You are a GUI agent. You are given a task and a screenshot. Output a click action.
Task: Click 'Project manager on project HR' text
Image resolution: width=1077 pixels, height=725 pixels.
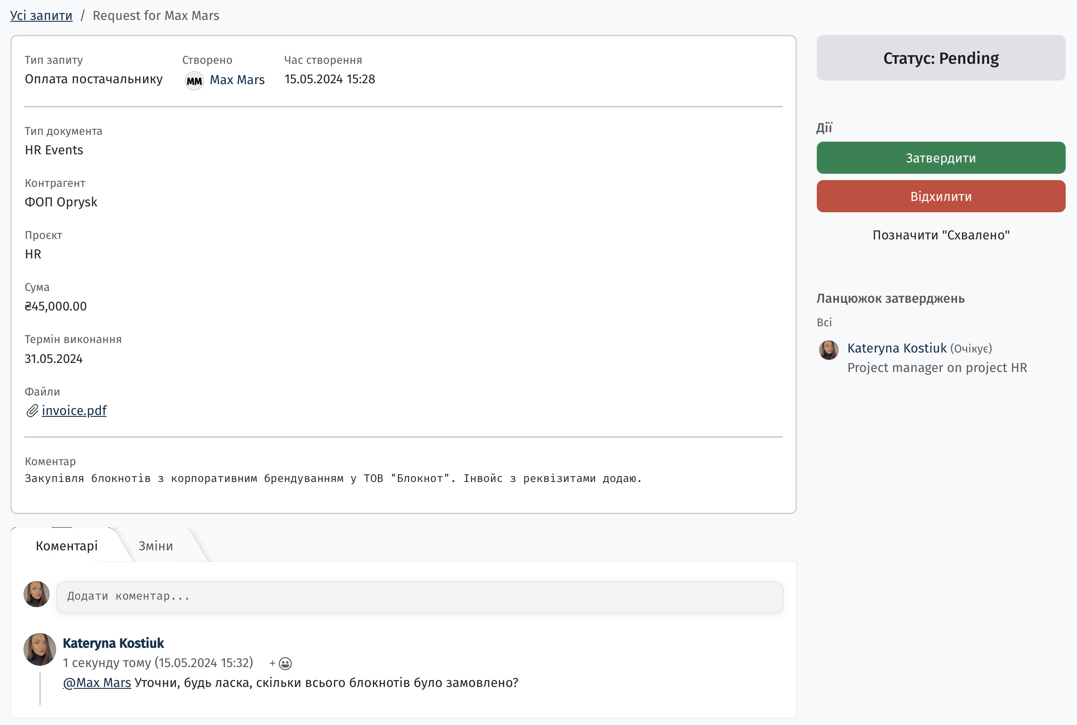click(x=937, y=367)
